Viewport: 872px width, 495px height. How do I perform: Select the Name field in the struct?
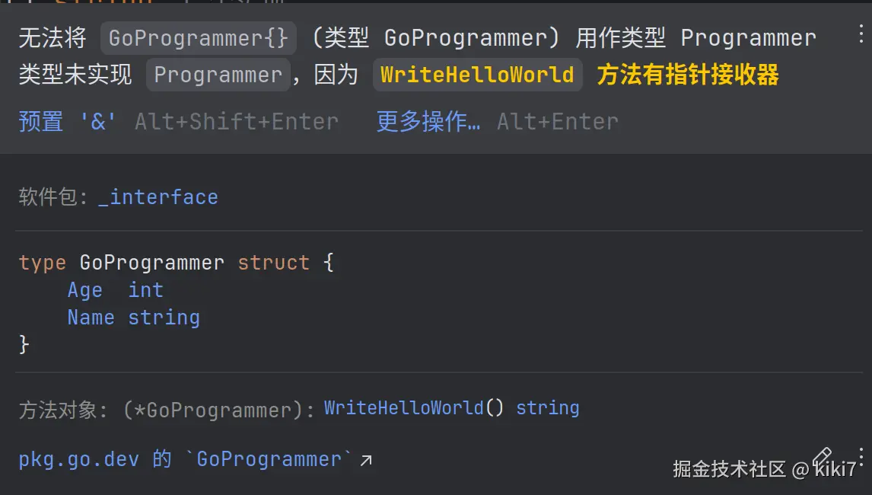pos(91,318)
